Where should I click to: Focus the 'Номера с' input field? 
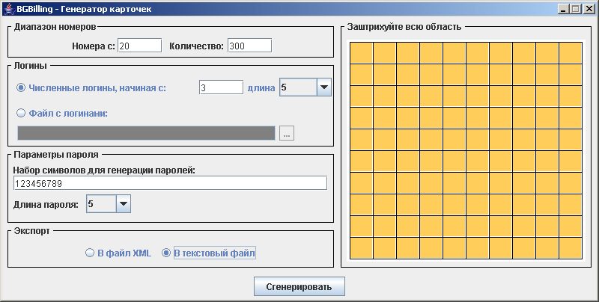pos(139,46)
